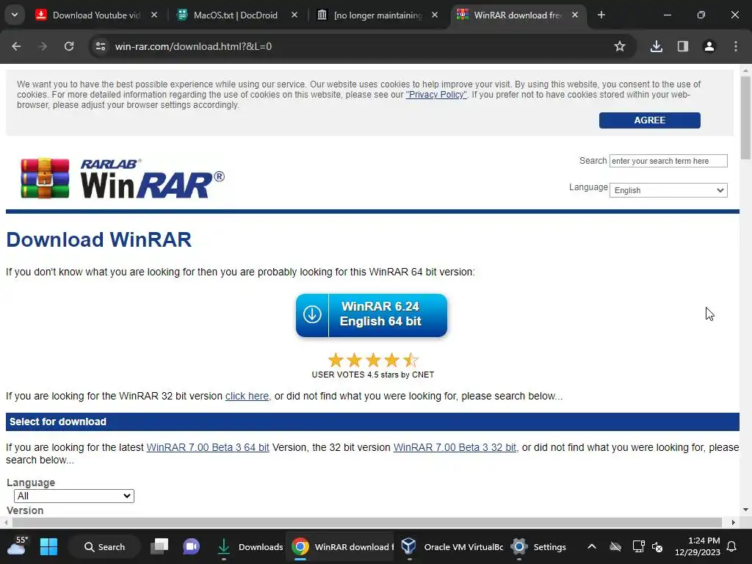Open Oracle VM VirtualBox from taskbar

tap(451, 546)
